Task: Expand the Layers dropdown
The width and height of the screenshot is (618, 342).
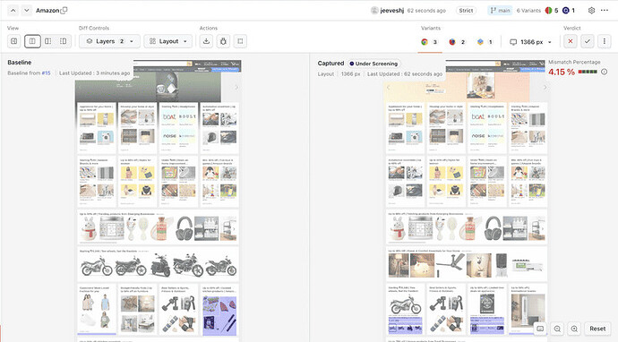Action: click(x=109, y=41)
